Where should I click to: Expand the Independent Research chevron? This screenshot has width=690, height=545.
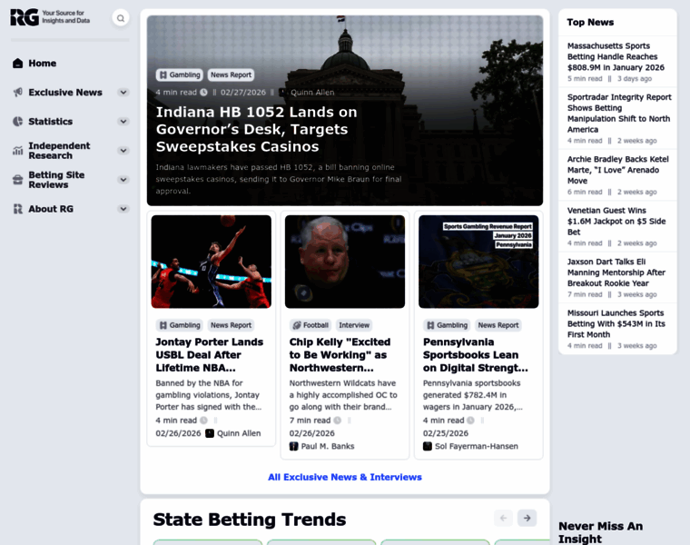click(x=123, y=151)
